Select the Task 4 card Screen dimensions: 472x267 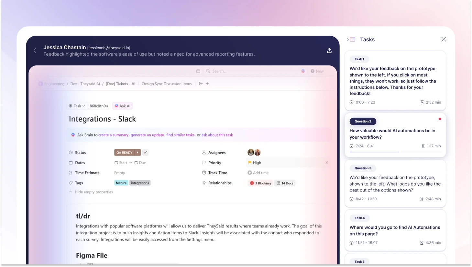395,230
